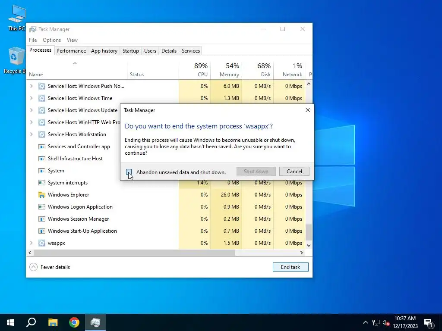The height and width of the screenshot is (331, 442).
Task: Sort processes by Memory column
Action: [226, 70]
